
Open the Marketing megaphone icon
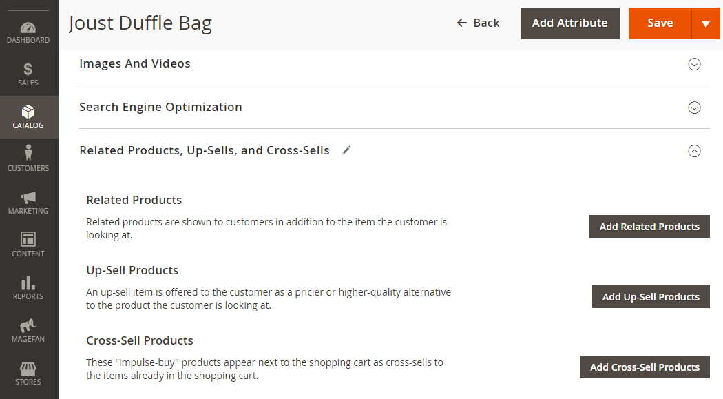click(x=28, y=197)
